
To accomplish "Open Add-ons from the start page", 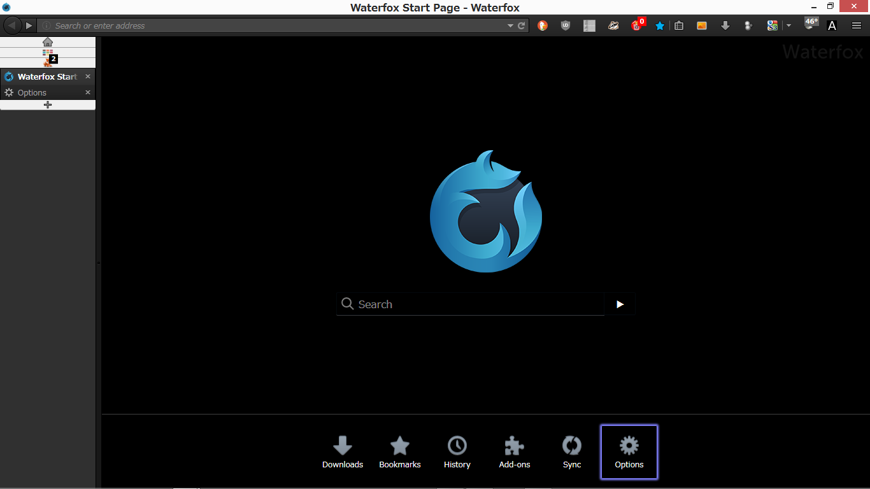I will click(514, 452).
